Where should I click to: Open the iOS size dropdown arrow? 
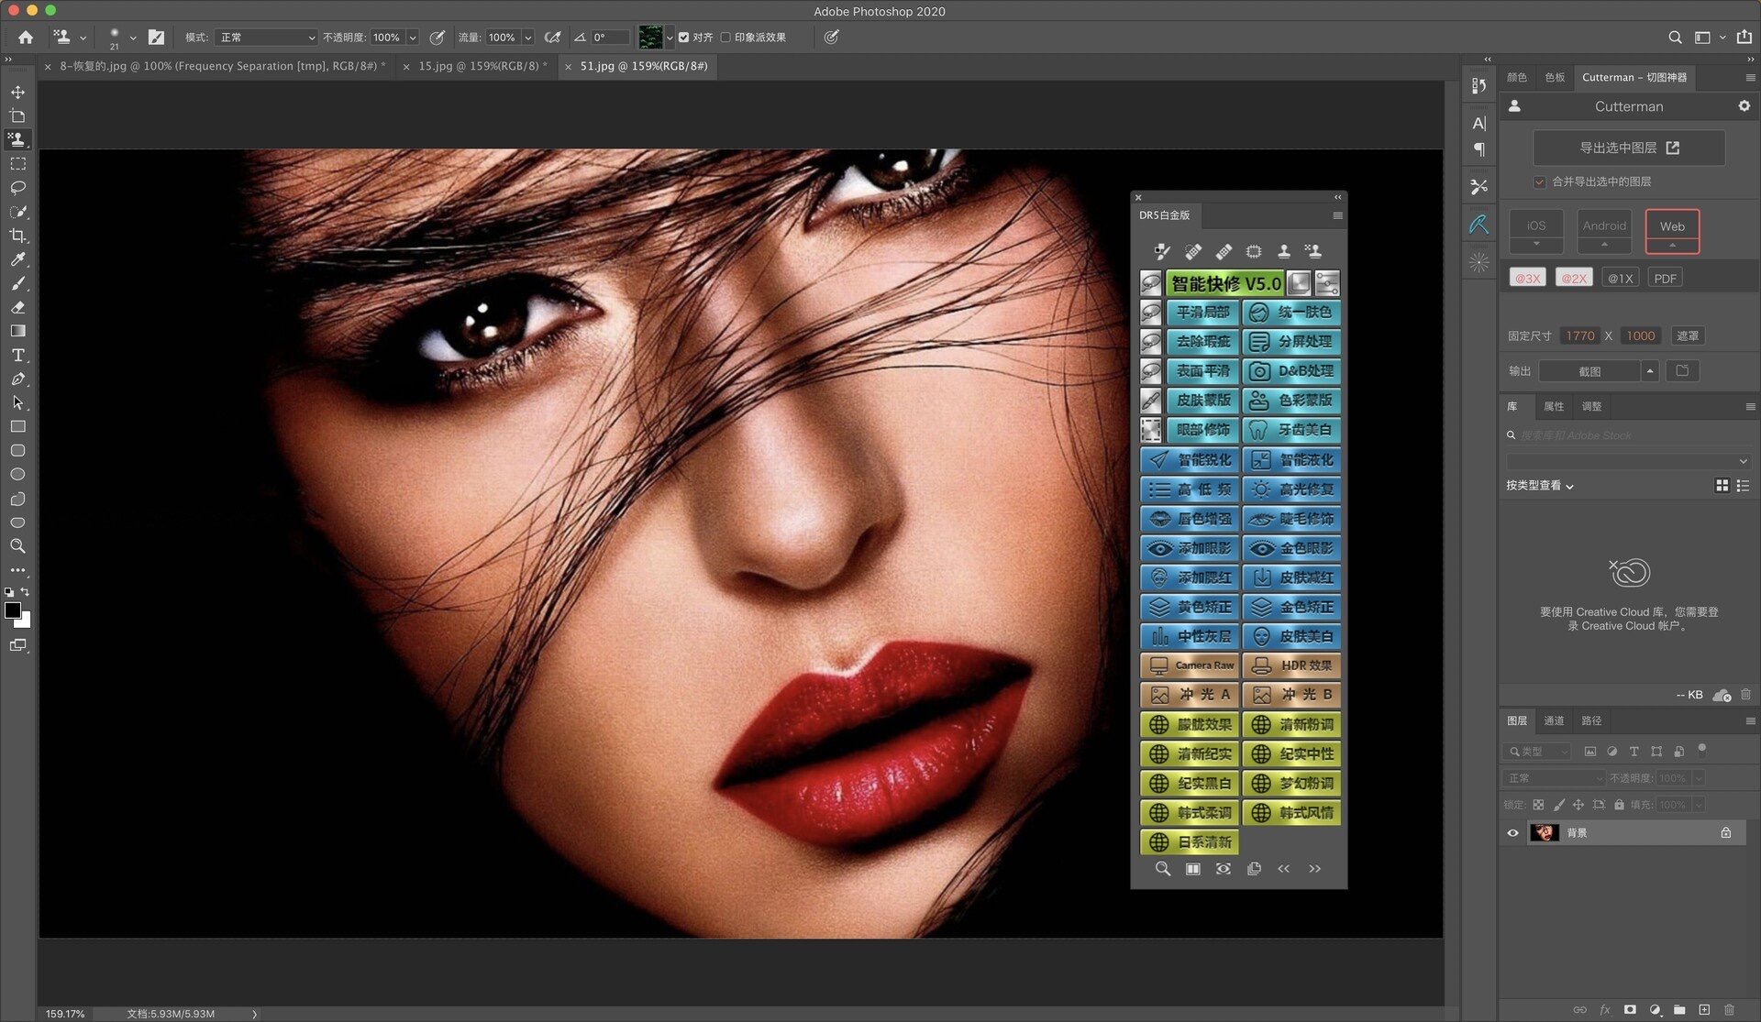click(1536, 243)
